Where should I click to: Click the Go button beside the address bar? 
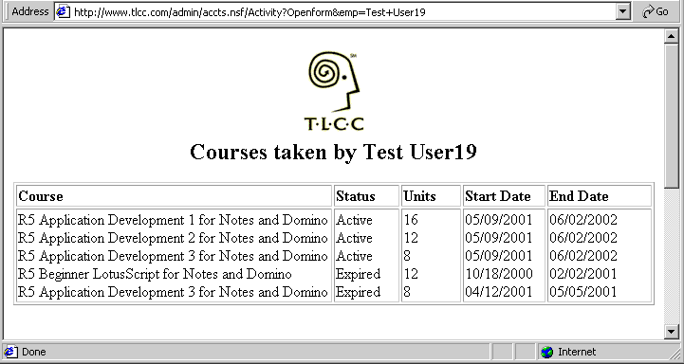pyautogui.click(x=656, y=11)
